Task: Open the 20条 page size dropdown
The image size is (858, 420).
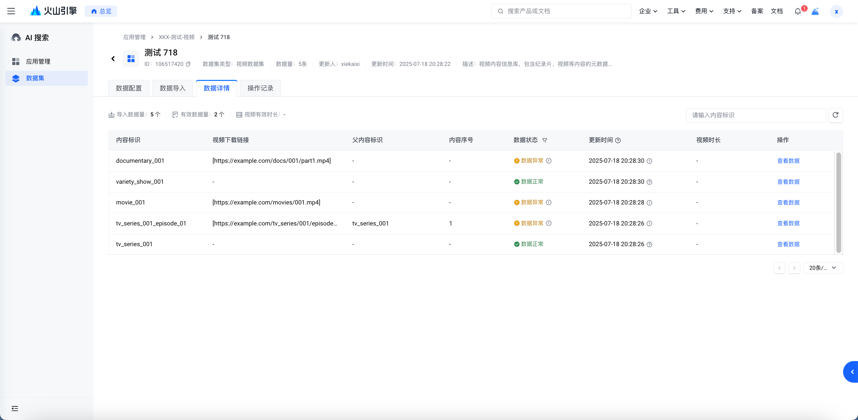Action: click(x=823, y=268)
